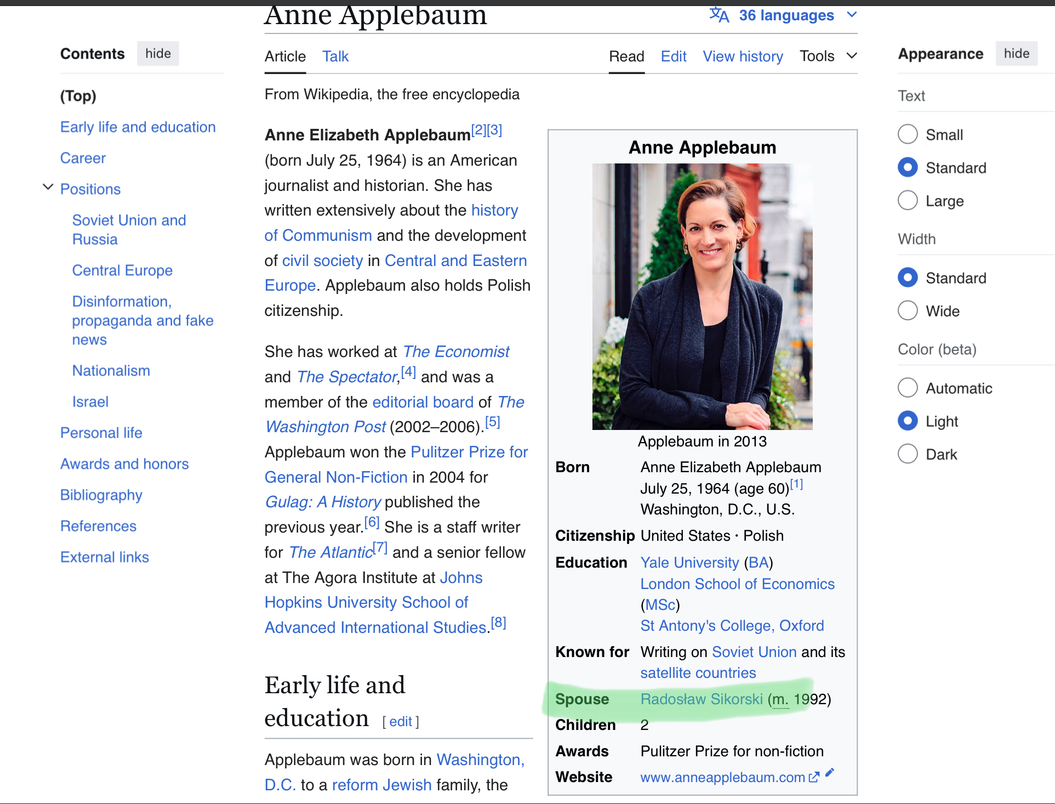1055x804 pixels.
Task: Go to Awards and honors section
Action: click(124, 464)
